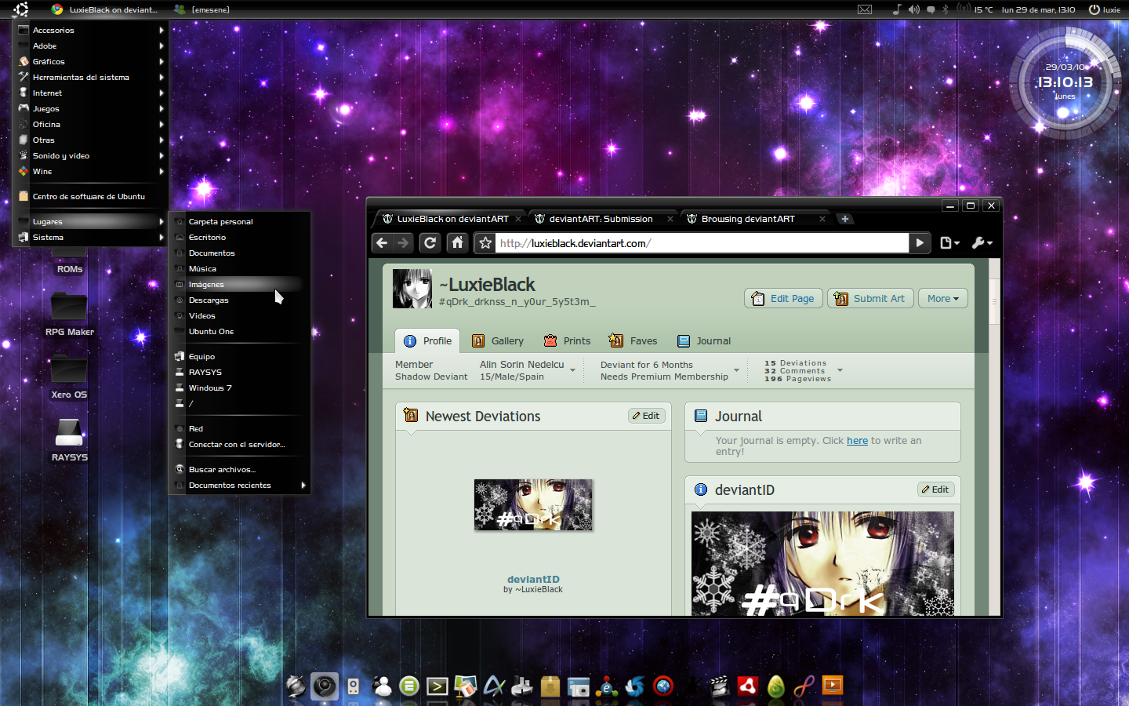Image resolution: width=1129 pixels, height=706 pixels.
Task: Open the Faves profile tab
Action: pyautogui.click(x=633, y=340)
